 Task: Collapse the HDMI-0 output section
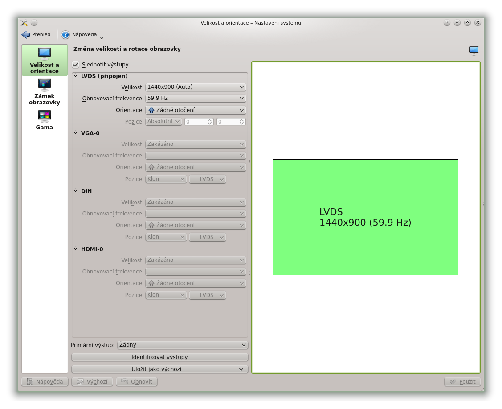point(76,249)
